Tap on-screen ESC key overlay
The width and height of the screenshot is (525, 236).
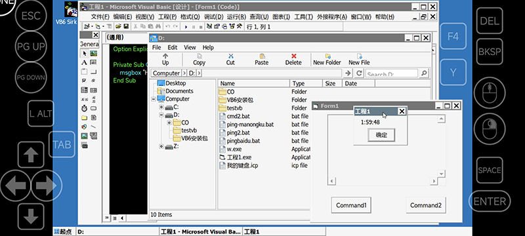[x=31, y=16]
